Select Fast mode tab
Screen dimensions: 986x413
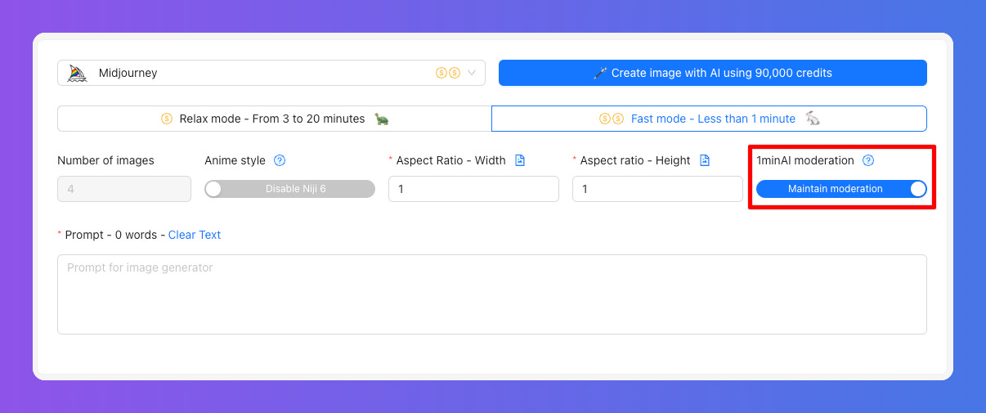tap(709, 119)
